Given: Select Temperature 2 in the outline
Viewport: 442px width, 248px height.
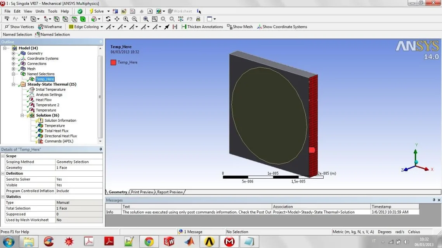Looking at the screenshot, I should pos(47,105).
